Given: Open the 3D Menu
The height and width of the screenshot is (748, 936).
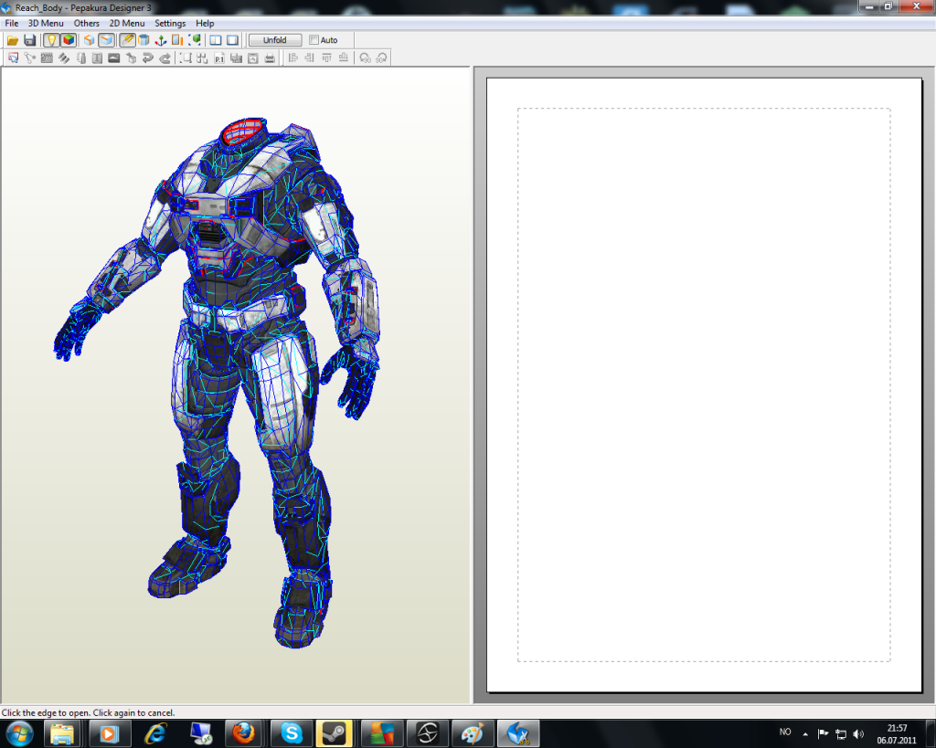Looking at the screenshot, I should tap(46, 23).
